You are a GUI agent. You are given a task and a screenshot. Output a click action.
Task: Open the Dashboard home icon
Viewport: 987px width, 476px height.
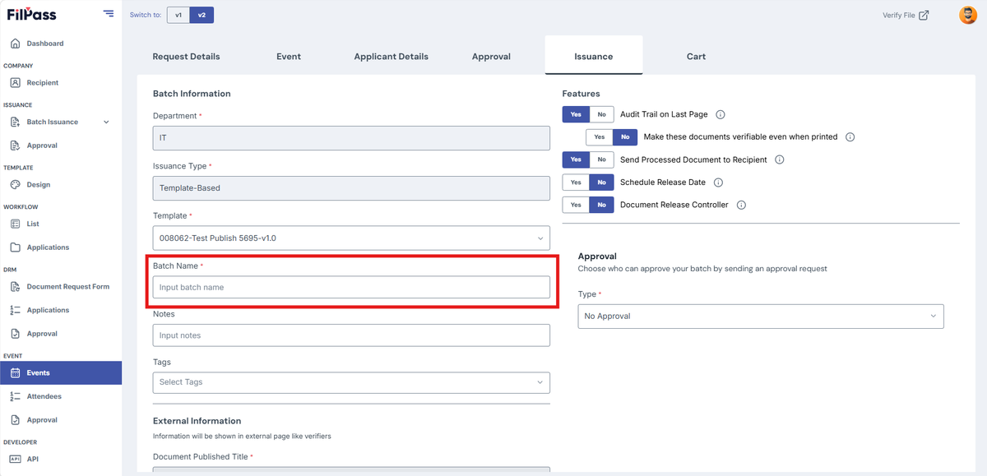point(15,44)
